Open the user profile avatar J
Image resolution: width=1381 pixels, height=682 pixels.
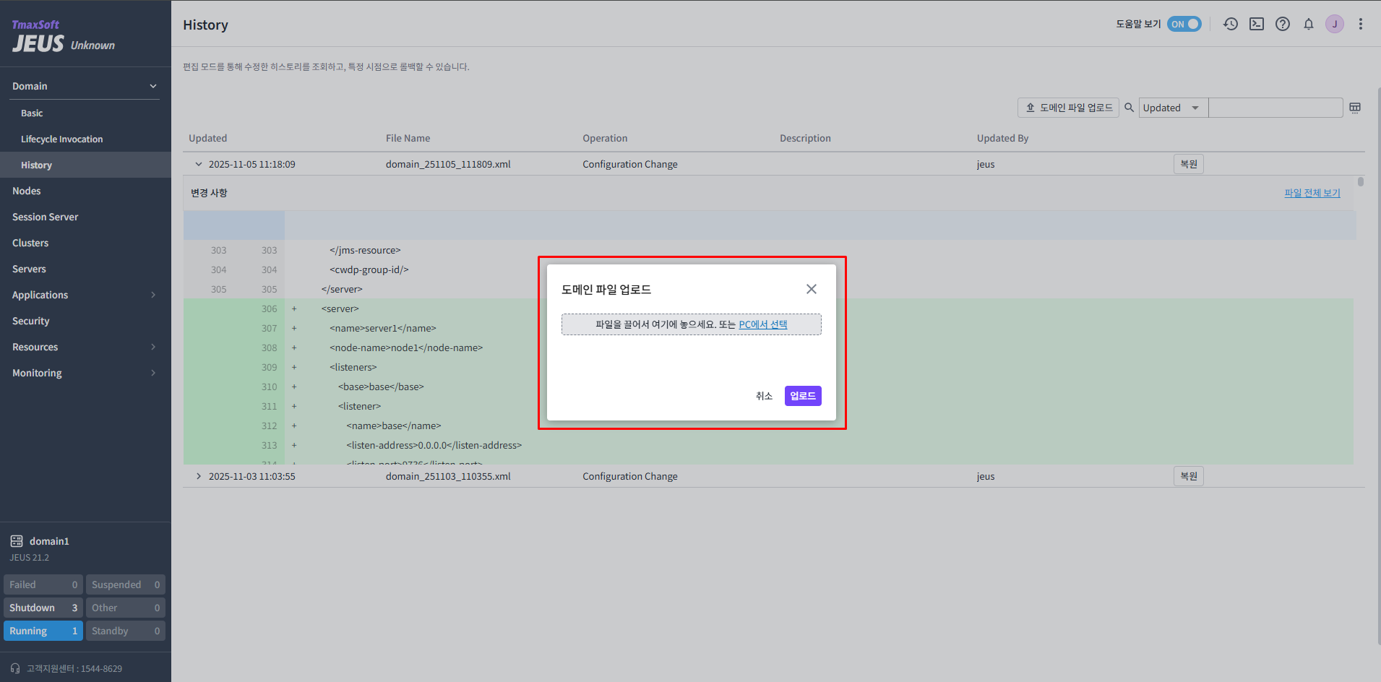click(x=1335, y=24)
